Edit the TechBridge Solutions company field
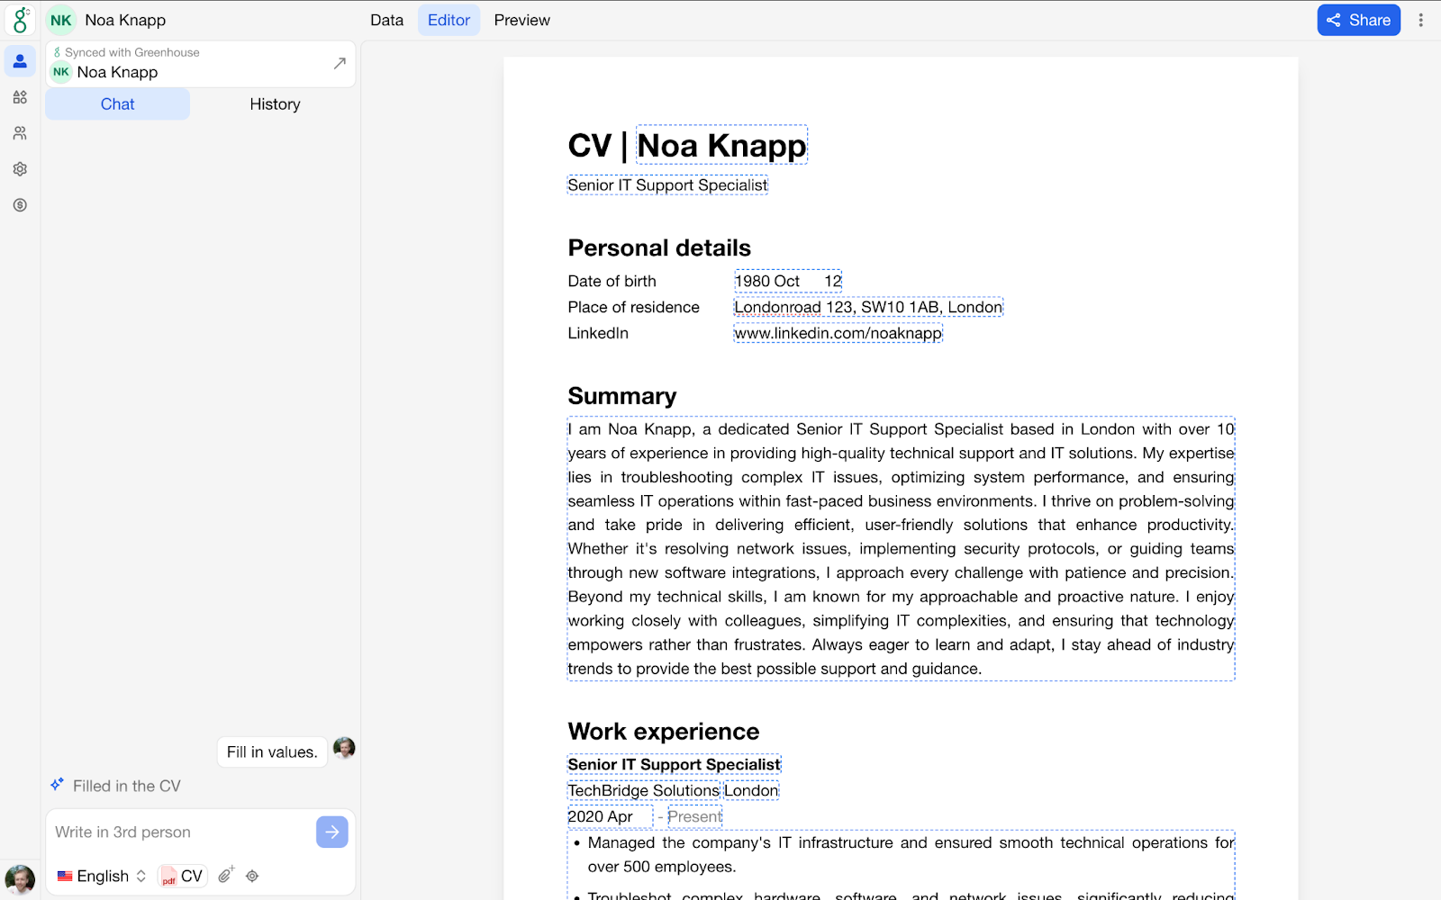The width and height of the screenshot is (1441, 900). [x=644, y=790]
